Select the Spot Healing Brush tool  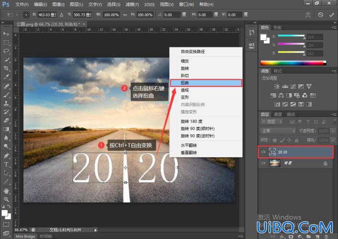(6, 86)
